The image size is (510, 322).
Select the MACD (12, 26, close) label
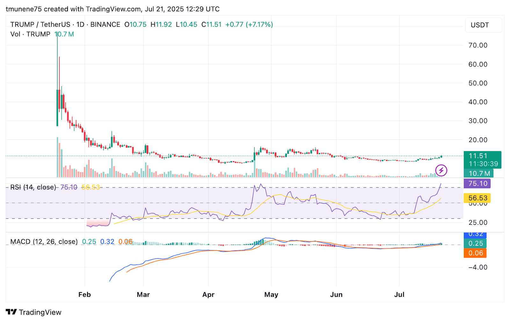44,242
